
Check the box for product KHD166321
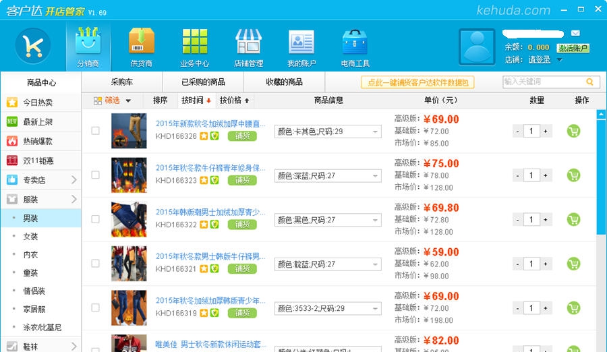(x=95, y=263)
